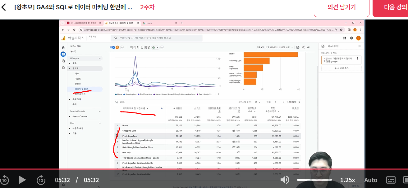The height and width of the screenshot is (188, 408).
Task: Open the report title checkmark dropdown
Action: click(x=154, y=47)
